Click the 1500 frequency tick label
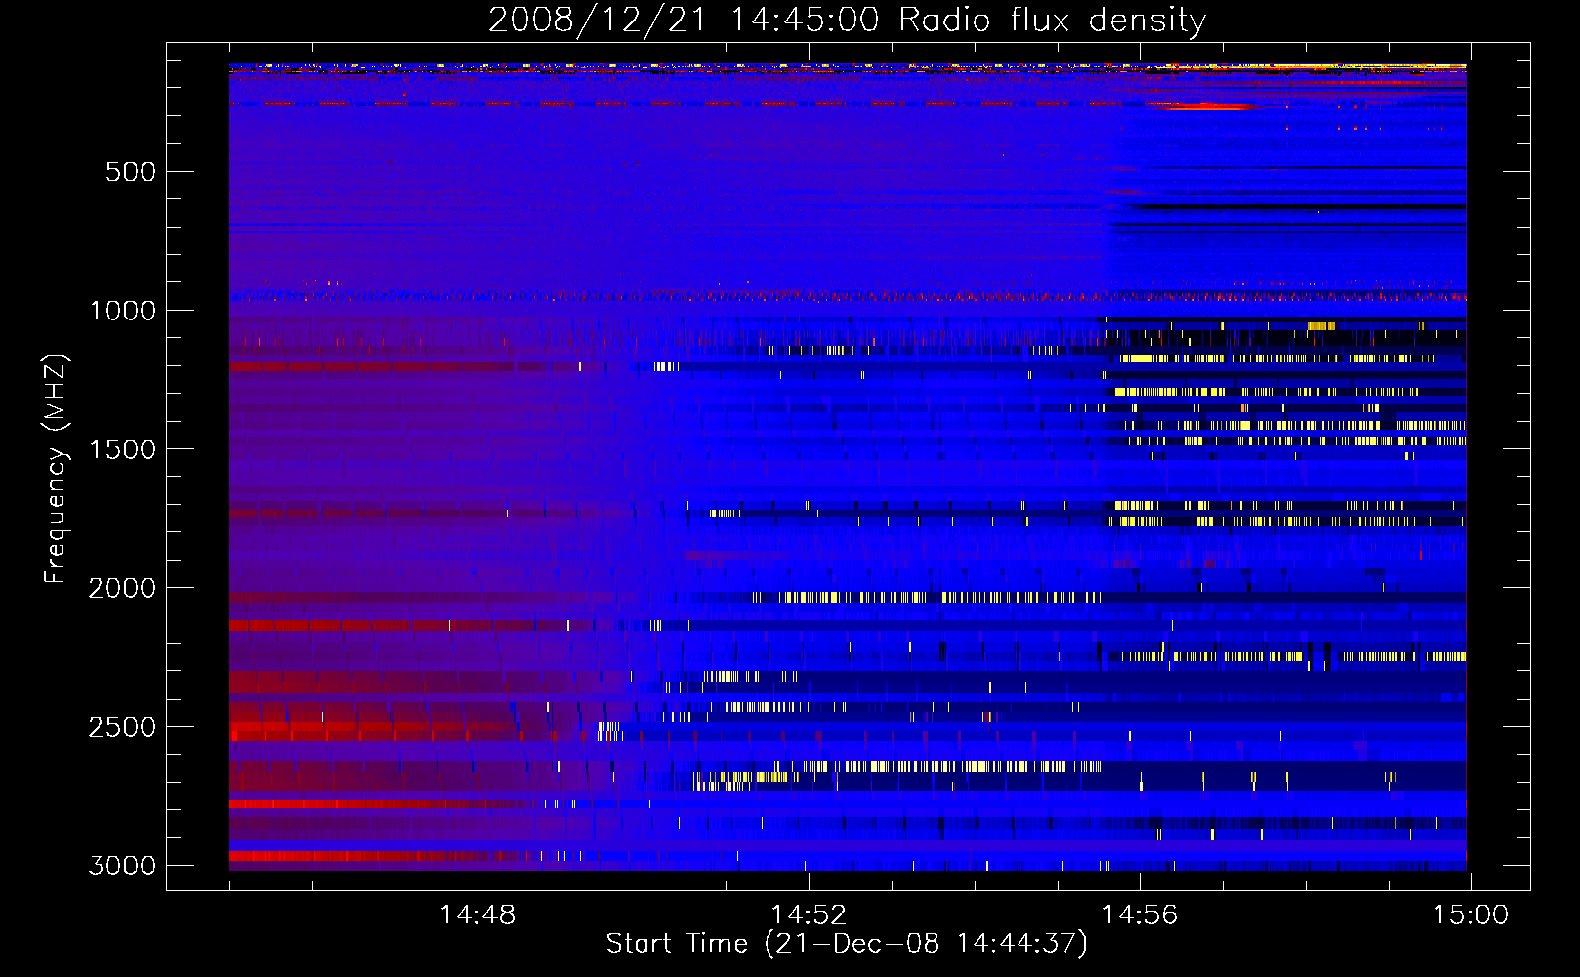1580x977 pixels. click(122, 449)
